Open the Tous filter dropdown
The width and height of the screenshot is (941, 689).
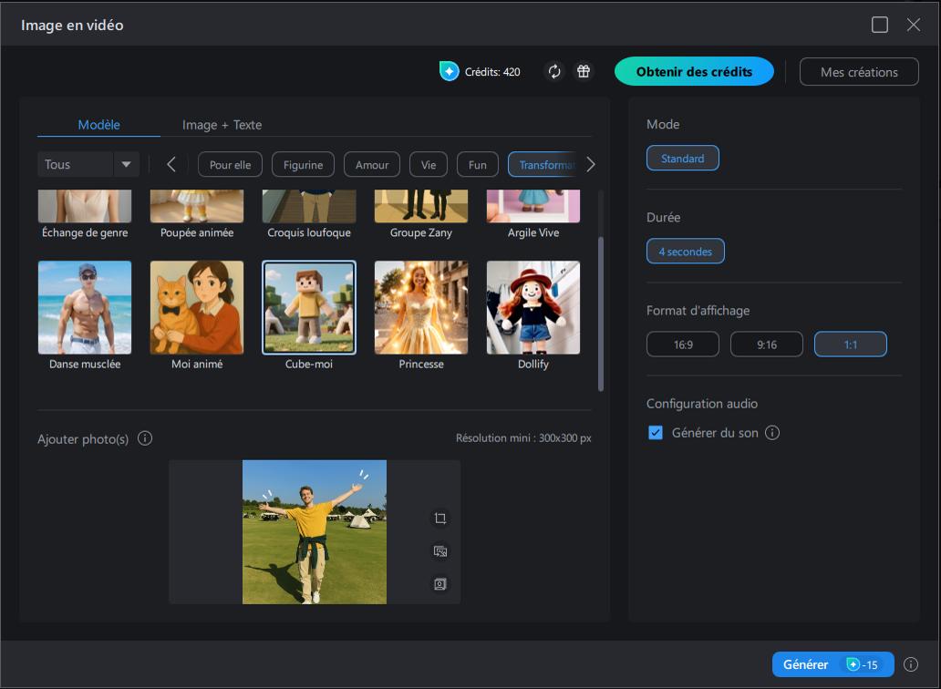click(88, 164)
